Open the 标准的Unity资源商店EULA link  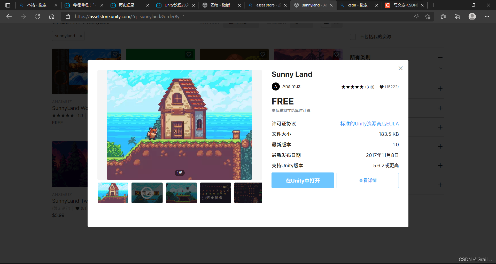pos(369,124)
